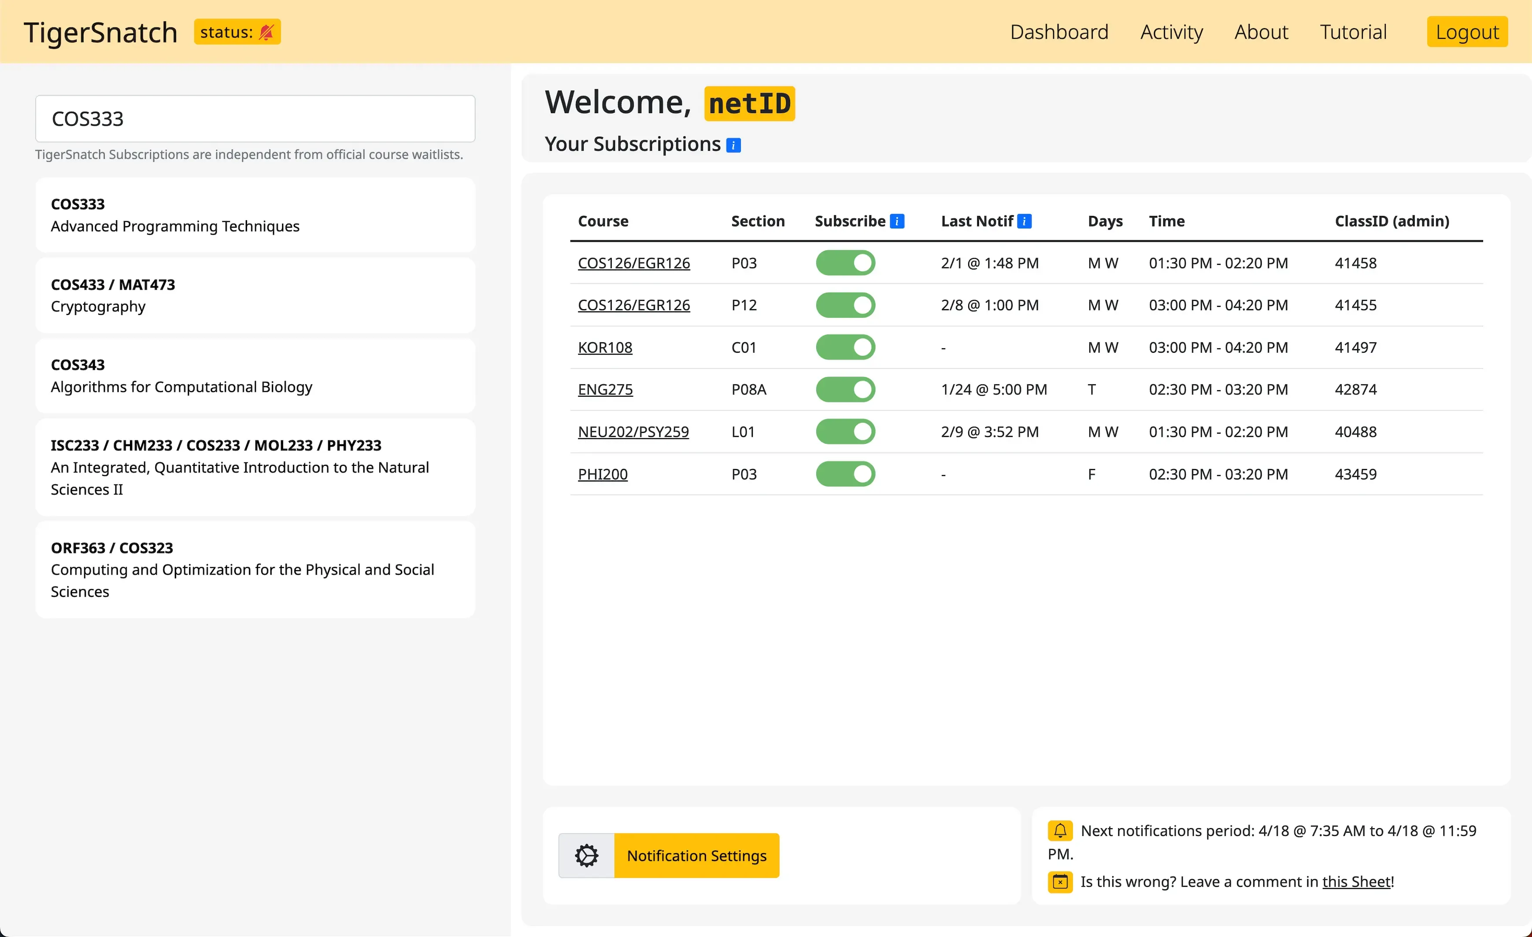Open NEU202/PSY259 course link
The width and height of the screenshot is (1532, 937).
(x=633, y=432)
